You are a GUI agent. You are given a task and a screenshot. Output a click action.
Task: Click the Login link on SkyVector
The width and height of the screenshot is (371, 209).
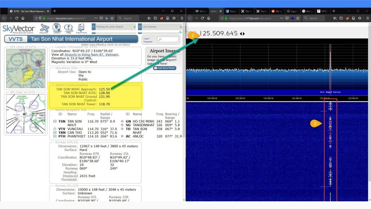coord(146,38)
